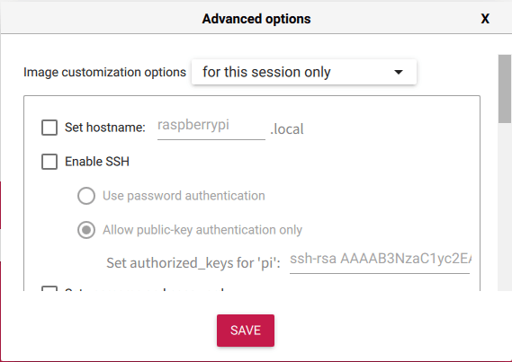
Task: Click the "Set authorized_keys for 'pi':" label
Action: (193, 262)
